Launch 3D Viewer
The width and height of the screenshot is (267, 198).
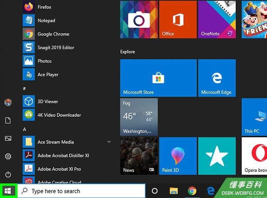[x=67, y=101]
